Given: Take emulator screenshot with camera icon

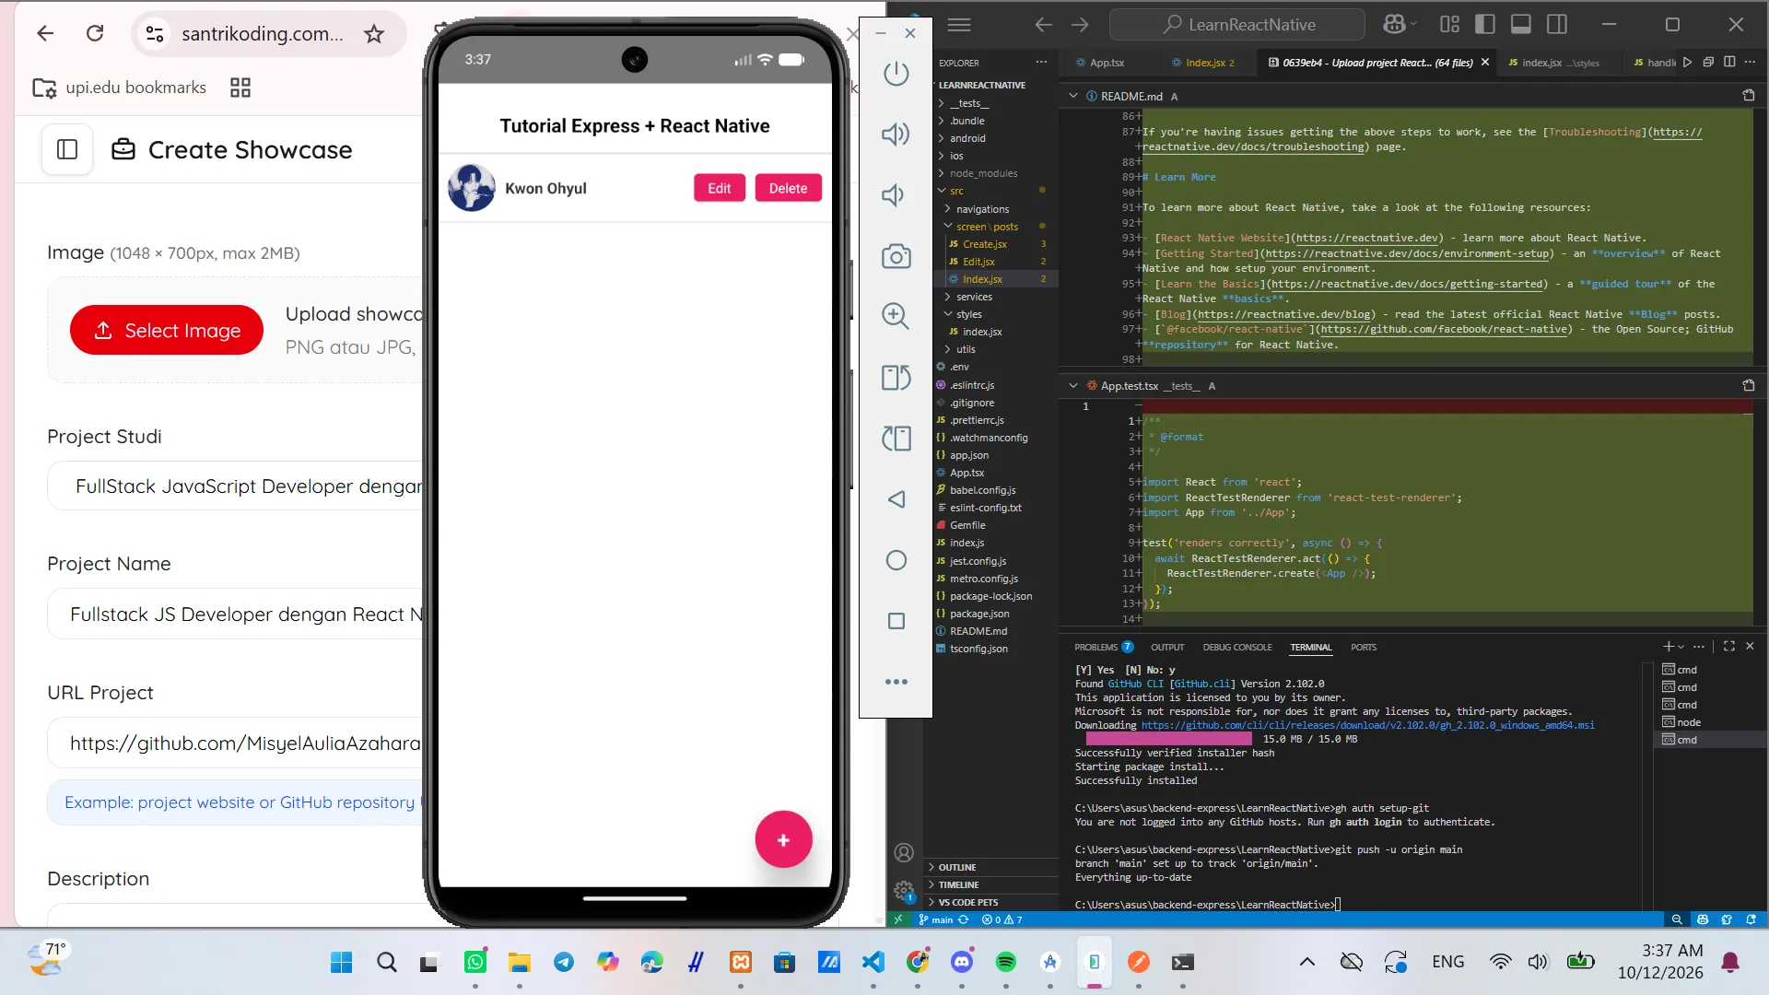Looking at the screenshot, I should pos(896,256).
